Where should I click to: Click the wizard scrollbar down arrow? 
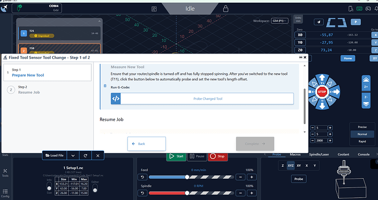305,132
